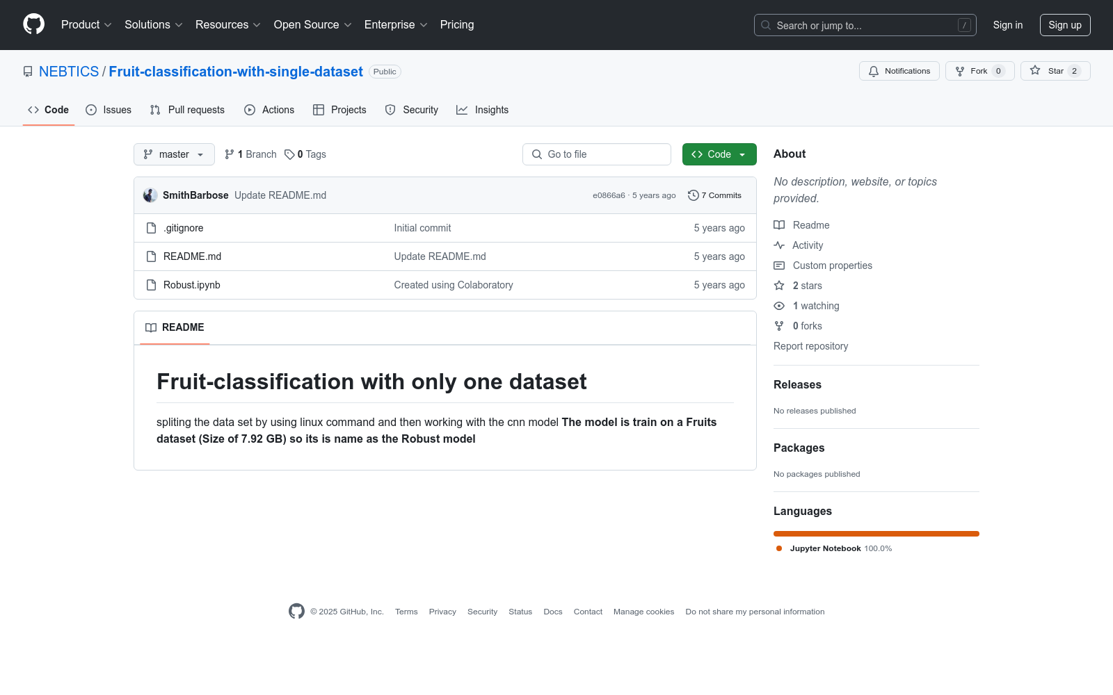1113x695 pixels.
Task: Expand the Open Source menu
Action: (313, 24)
